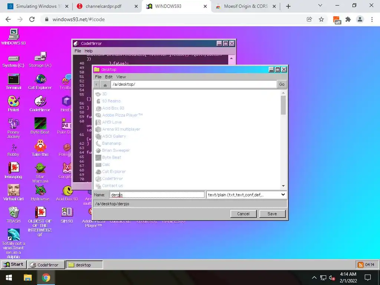Viewport: 380px width, 285px height.
Task: Click the Name input field containing derpjs
Action: (x=157, y=195)
